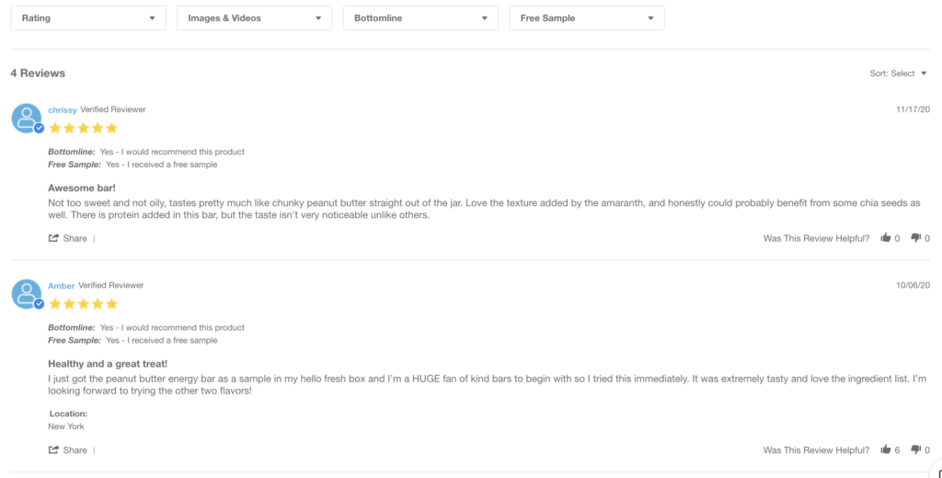Expand the Images & Videos filter
This screenshot has height=478, width=942.
point(254,18)
